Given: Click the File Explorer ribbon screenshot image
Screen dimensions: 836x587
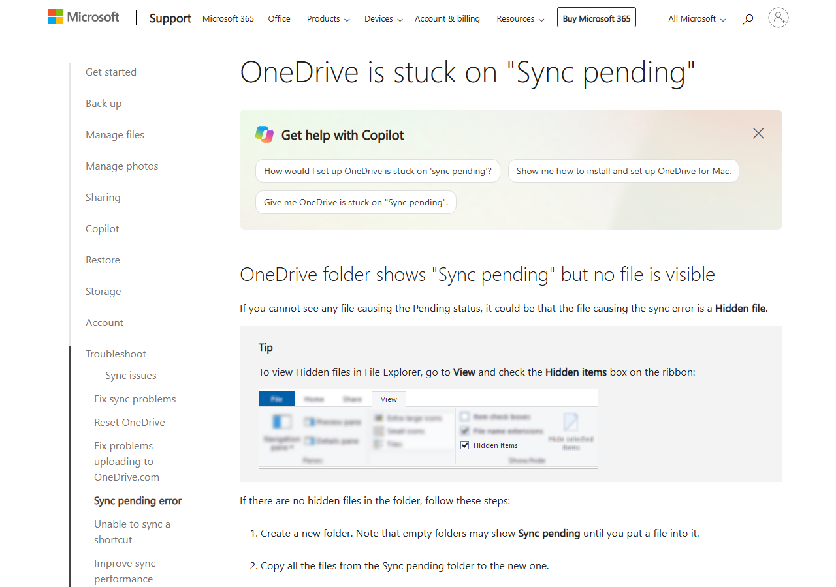Looking at the screenshot, I should point(428,429).
